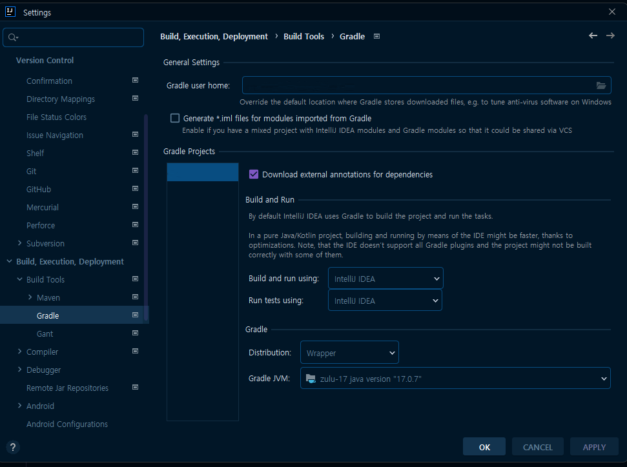
Task: Click project marker icon next to Maven
Action: (135, 297)
